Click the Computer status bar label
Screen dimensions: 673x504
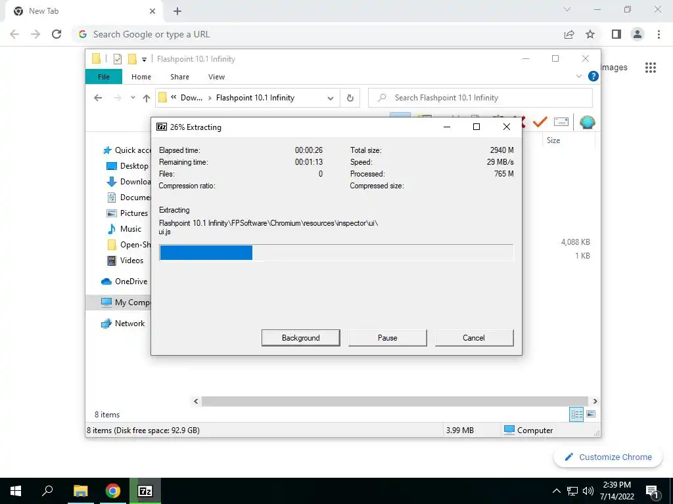[x=535, y=430]
